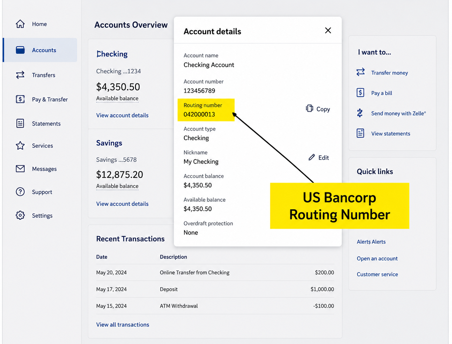Click the $1,000.00 transaction amount

(322, 289)
